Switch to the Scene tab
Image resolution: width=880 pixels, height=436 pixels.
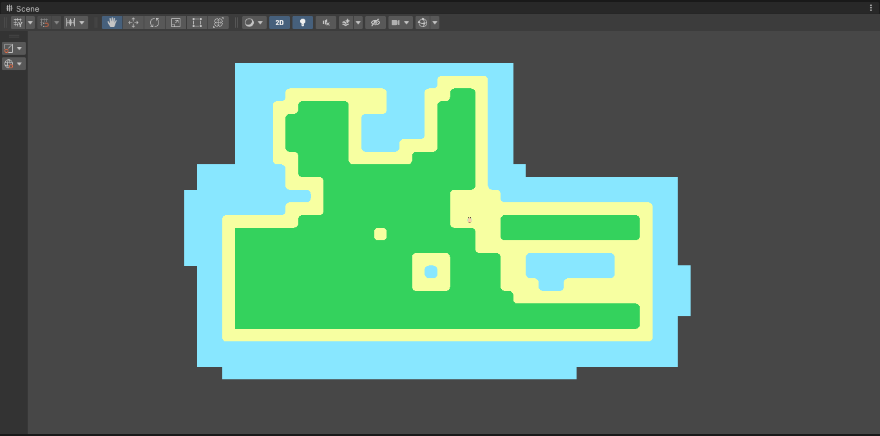(23, 8)
